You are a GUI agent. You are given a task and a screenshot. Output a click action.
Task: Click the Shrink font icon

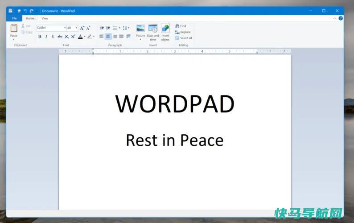(x=88, y=28)
